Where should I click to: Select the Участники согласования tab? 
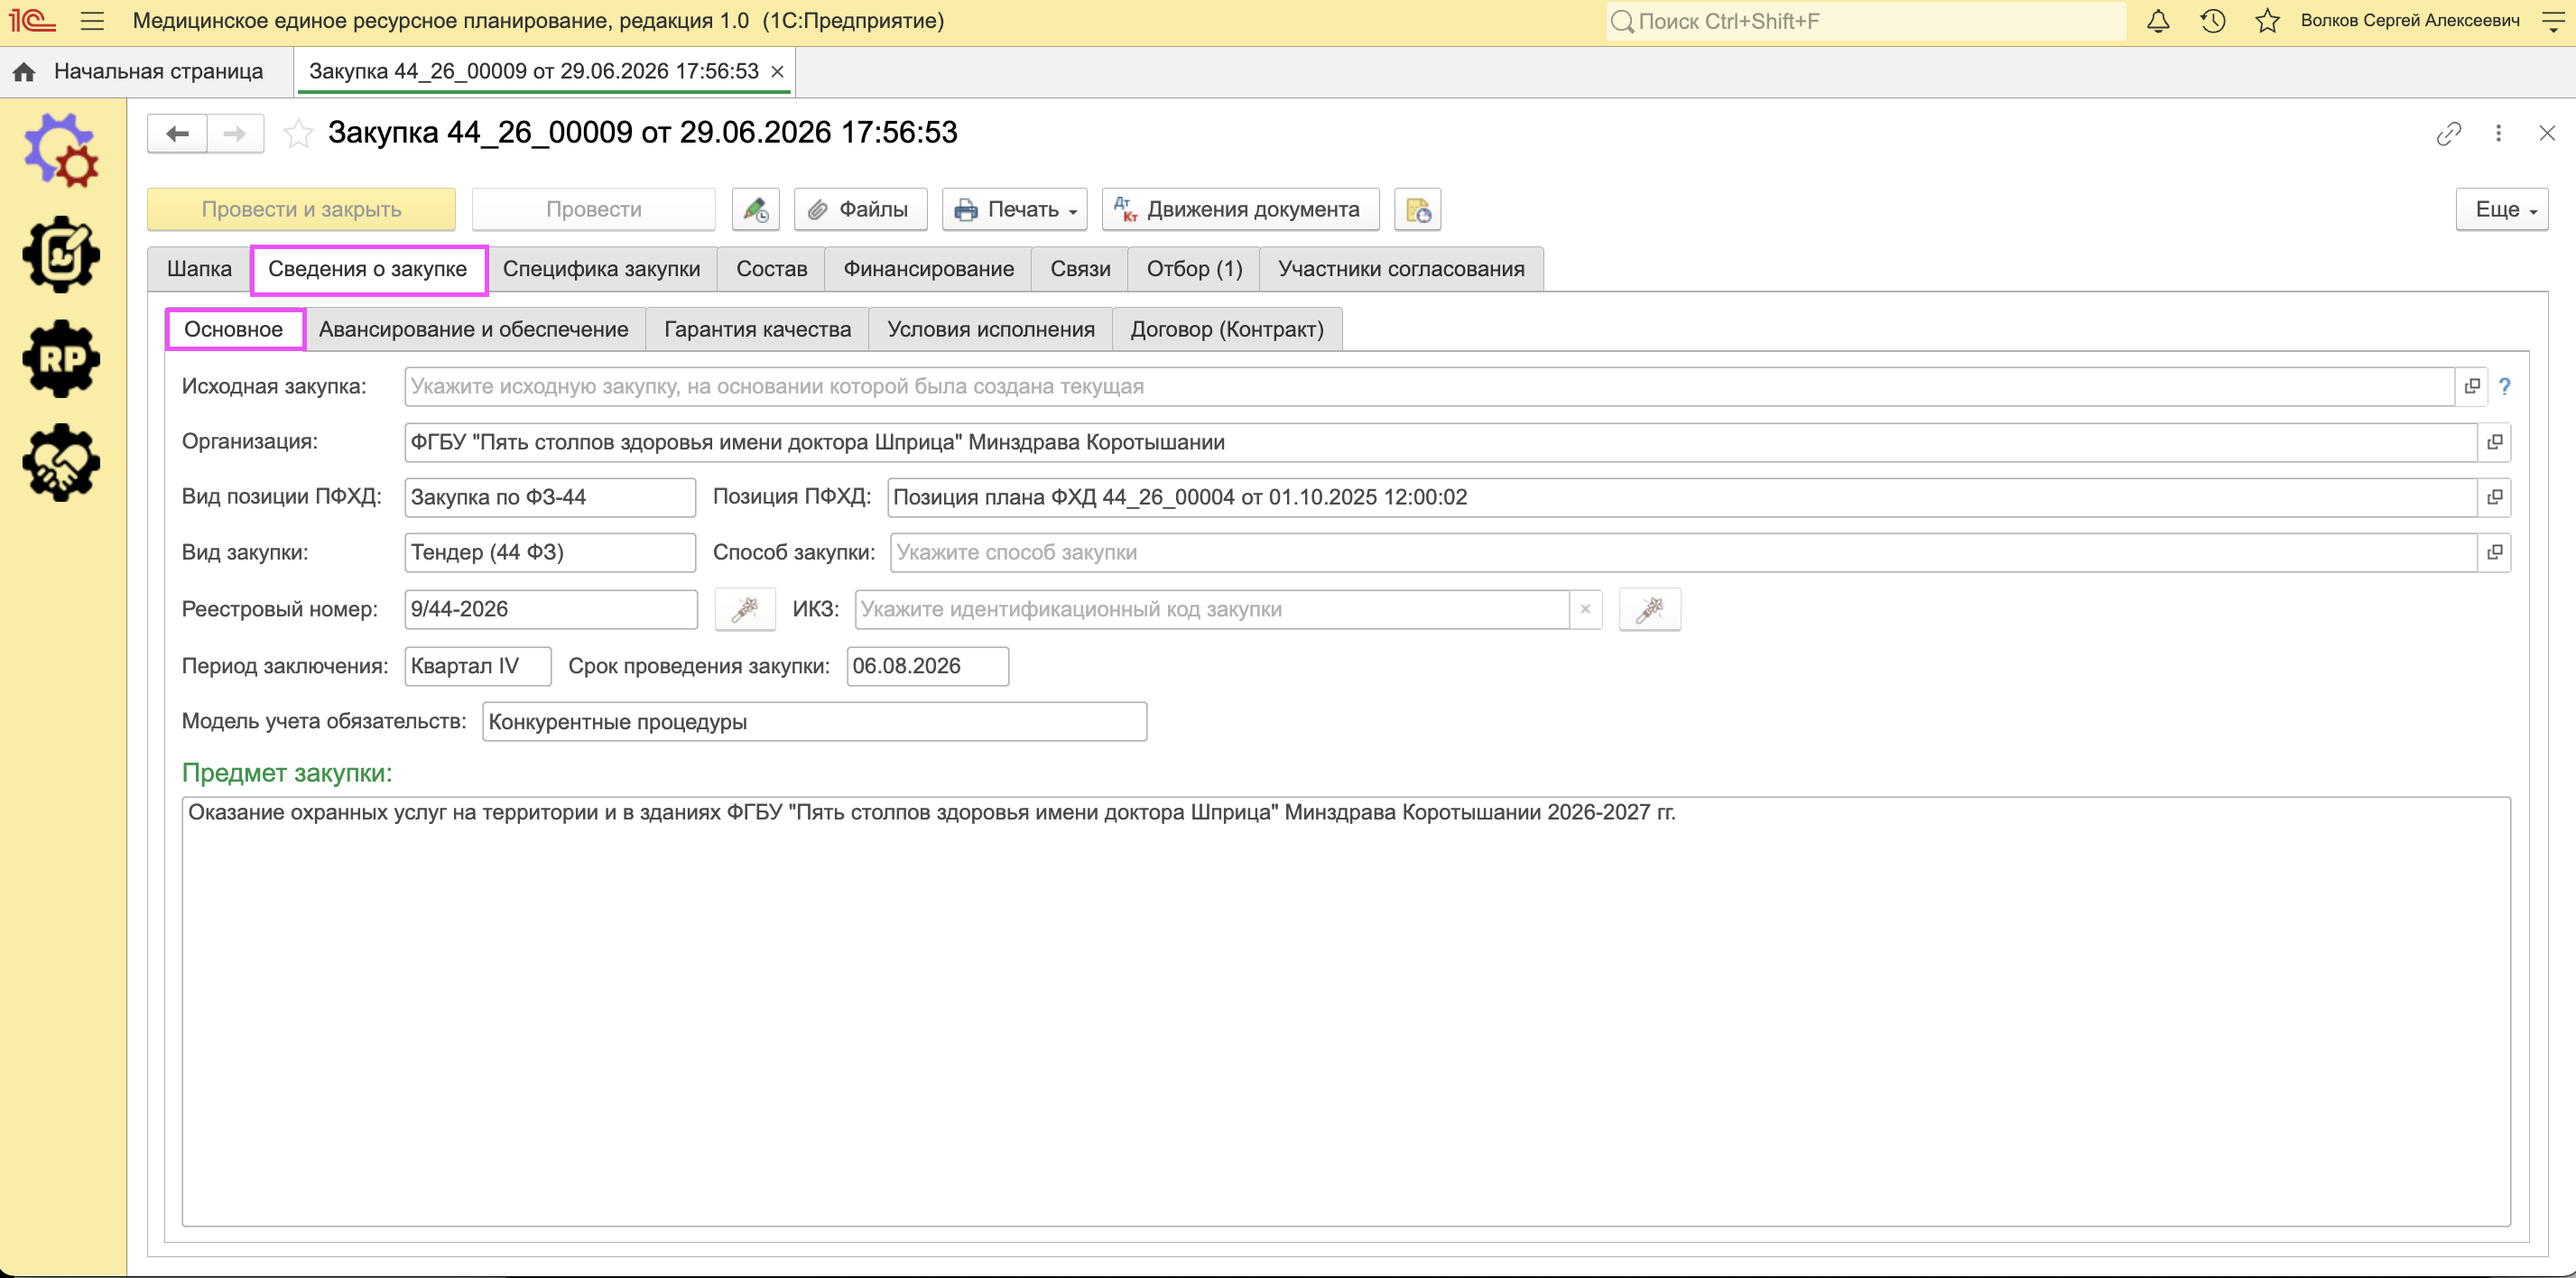point(1400,269)
